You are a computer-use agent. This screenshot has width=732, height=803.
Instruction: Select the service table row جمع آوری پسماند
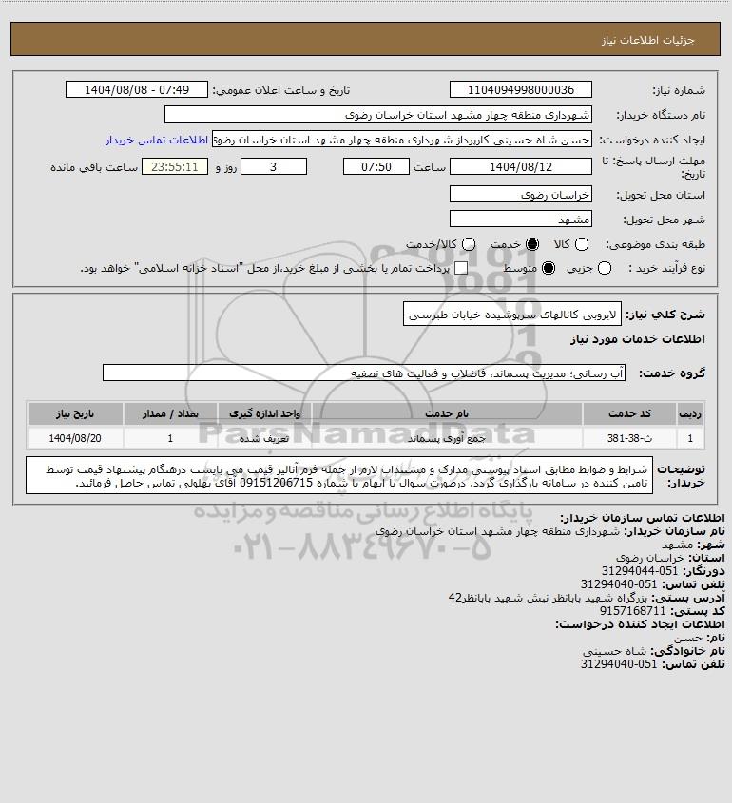pyautogui.click(x=366, y=438)
